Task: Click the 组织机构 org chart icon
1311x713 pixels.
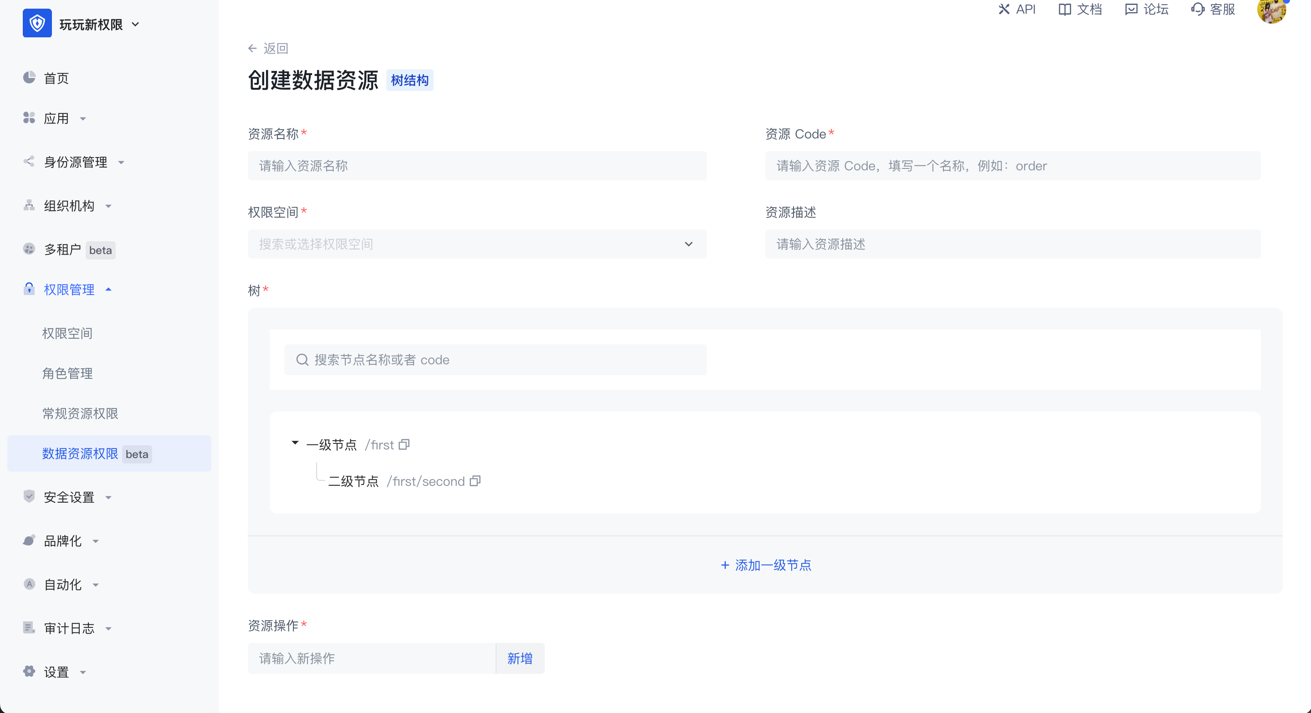Action: [29, 205]
